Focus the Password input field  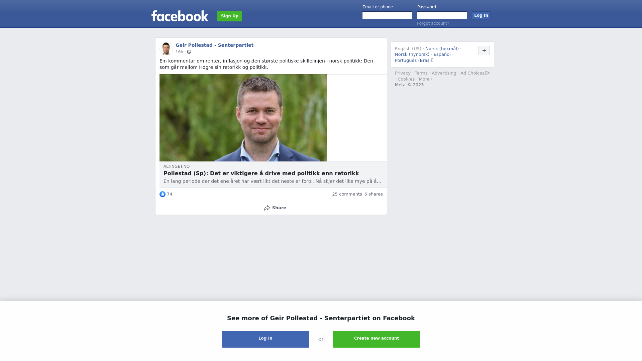pyautogui.click(x=442, y=15)
